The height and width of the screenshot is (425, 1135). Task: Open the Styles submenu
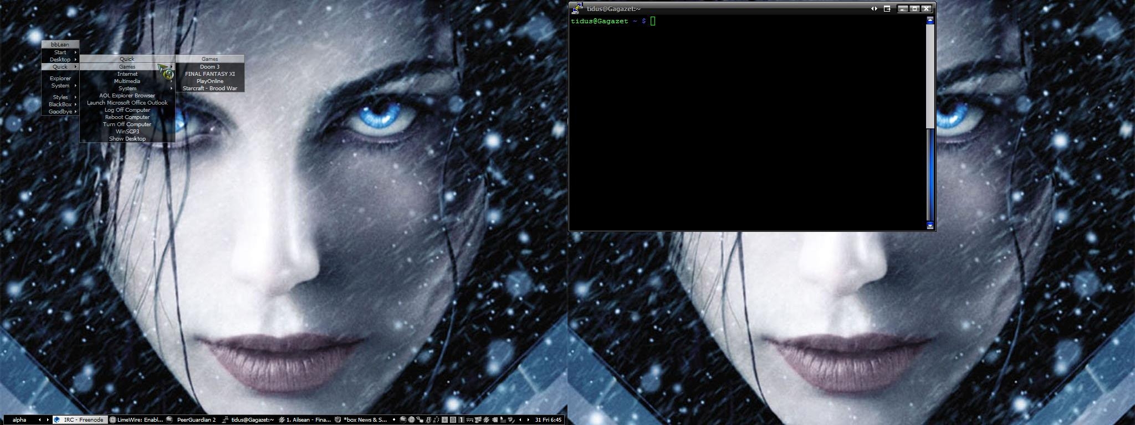(60, 97)
